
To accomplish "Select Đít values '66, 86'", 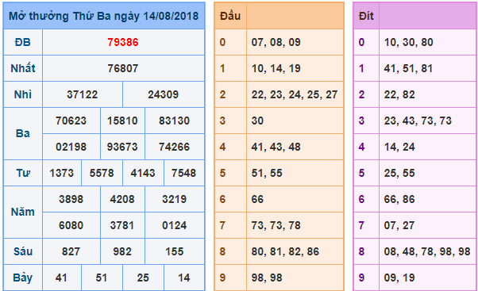I will point(399,199).
